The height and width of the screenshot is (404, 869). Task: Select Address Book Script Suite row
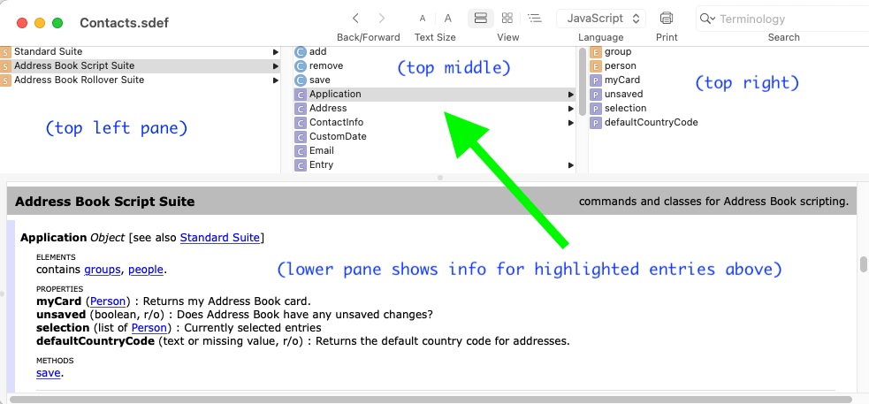tap(140, 65)
